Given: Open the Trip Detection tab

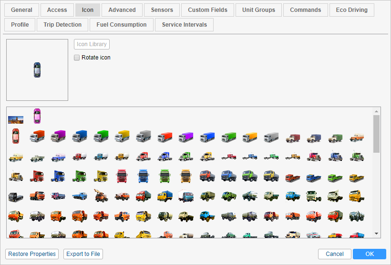Looking at the screenshot, I should (62, 25).
